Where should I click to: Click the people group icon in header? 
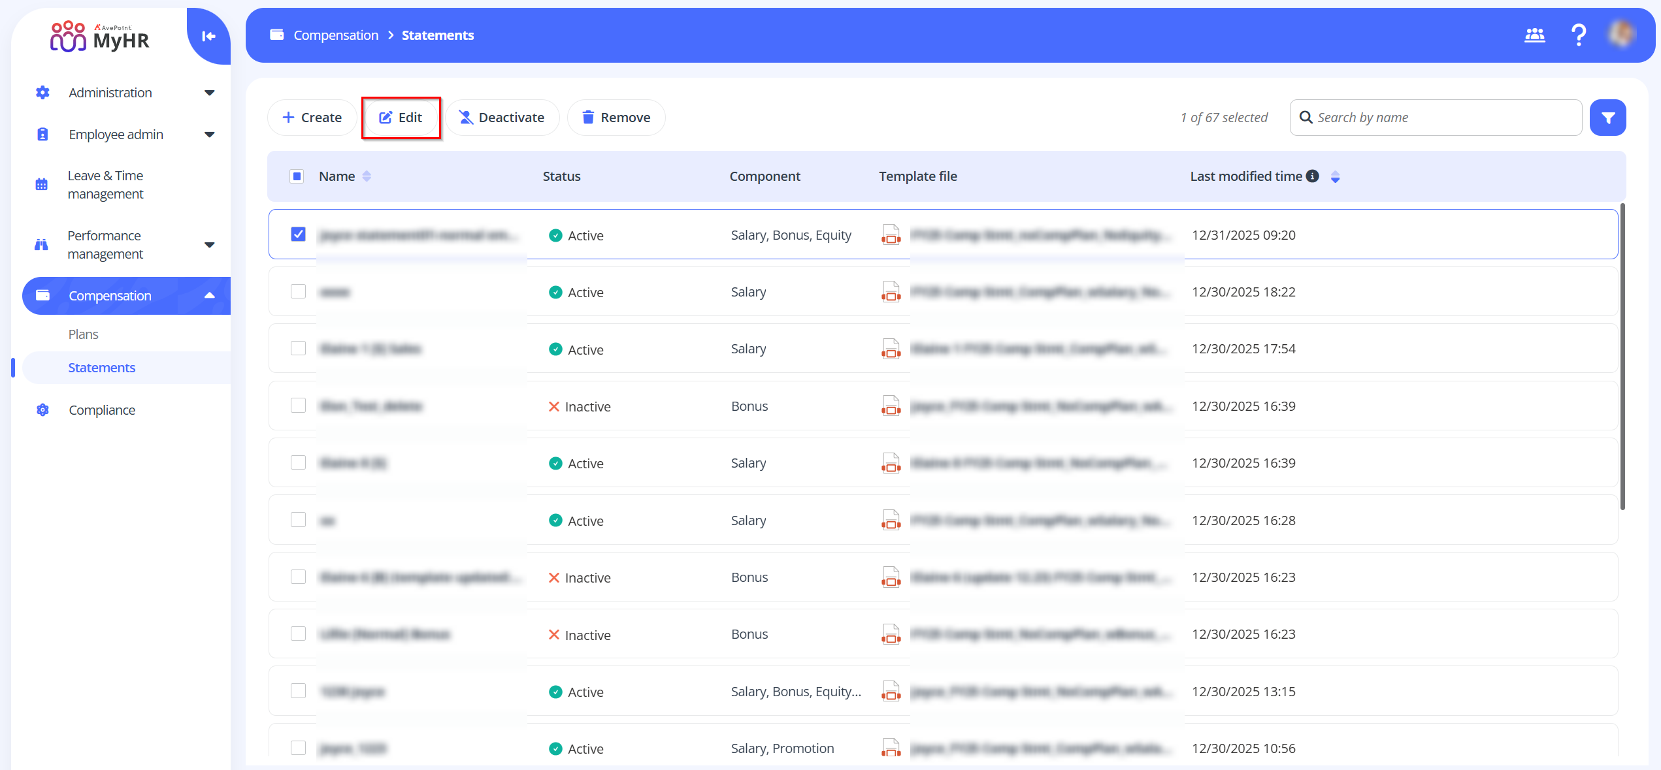(x=1534, y=35)
